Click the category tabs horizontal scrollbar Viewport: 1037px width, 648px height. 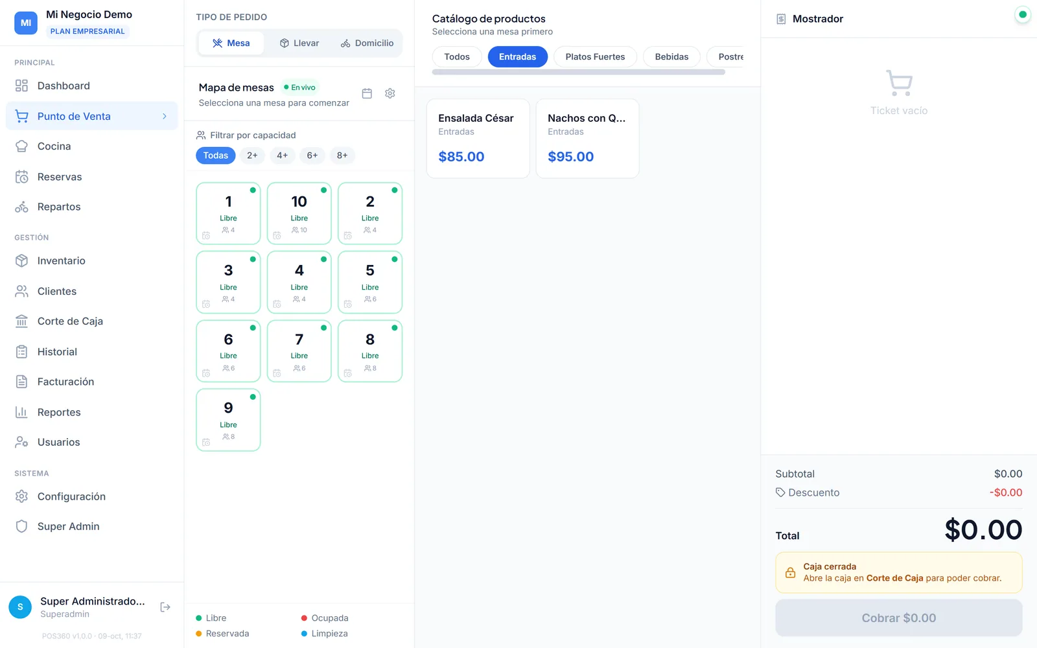click(578, 73)
